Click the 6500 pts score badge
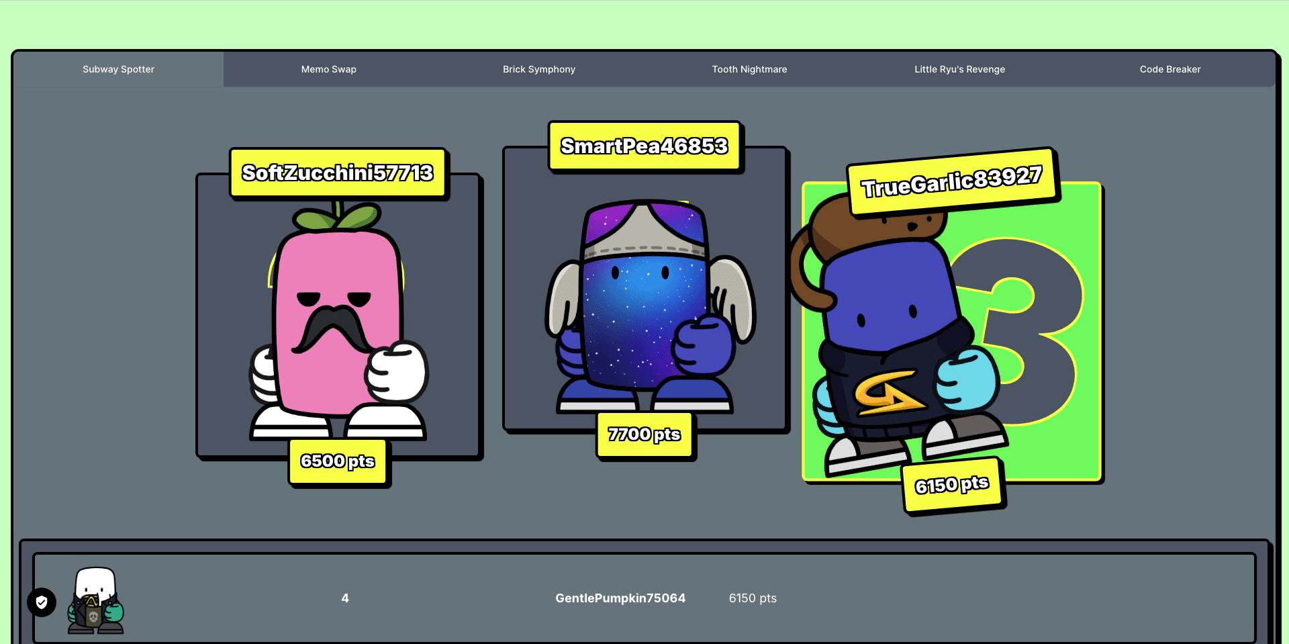The height and width of the screenshot is (644, 1289). [x=338, y=461]
